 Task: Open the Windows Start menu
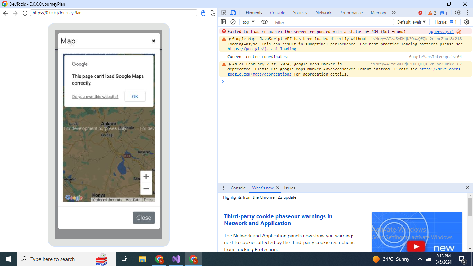coord(8,259)
